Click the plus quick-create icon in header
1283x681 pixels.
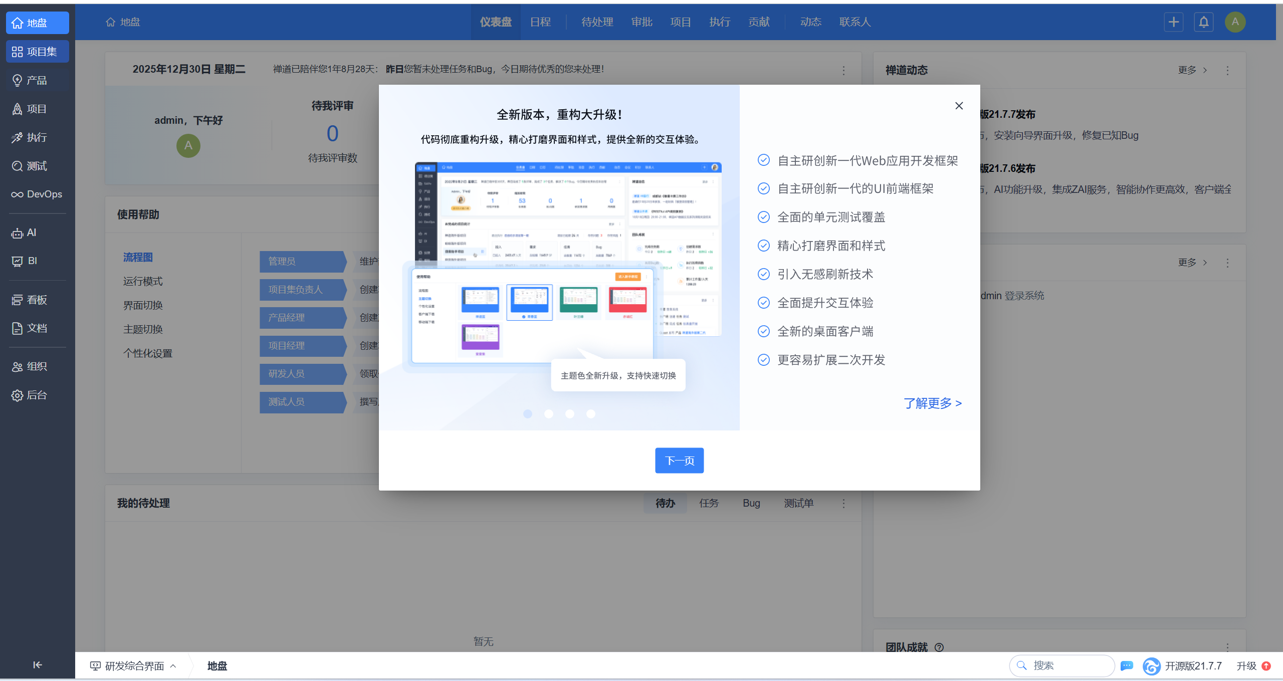[1174, 22]
